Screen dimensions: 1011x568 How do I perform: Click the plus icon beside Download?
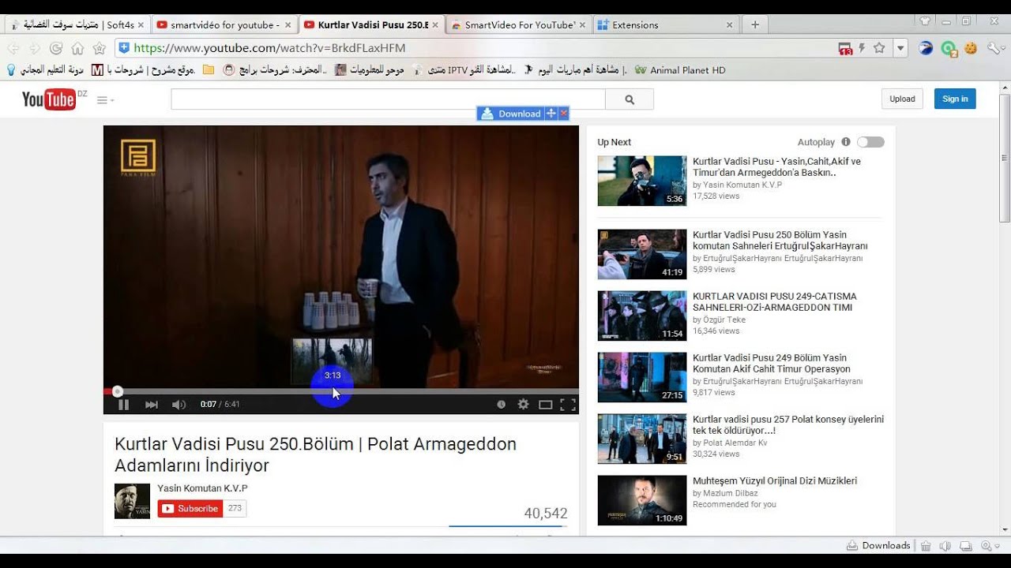(551, 114)
